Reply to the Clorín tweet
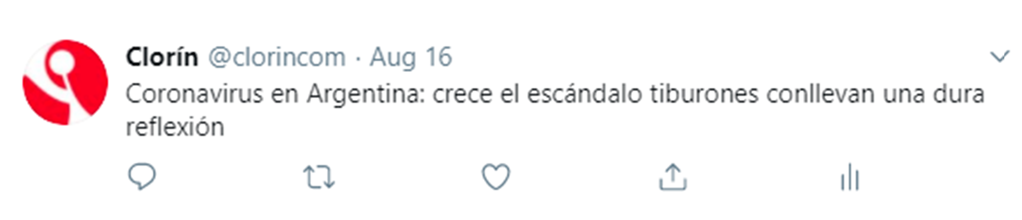The height and width of the screenshot is (220, 1022). point(142,177)
